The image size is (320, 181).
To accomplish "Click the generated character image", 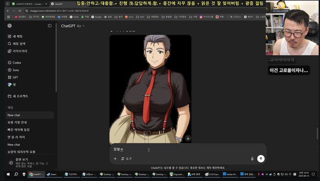I will 150,89.
